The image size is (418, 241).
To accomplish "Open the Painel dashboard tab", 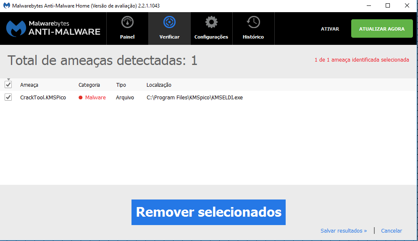I will coord(127,29).
